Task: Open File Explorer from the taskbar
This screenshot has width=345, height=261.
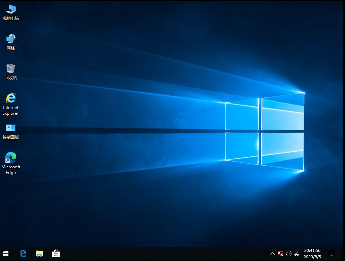Action: coord(39,254)
